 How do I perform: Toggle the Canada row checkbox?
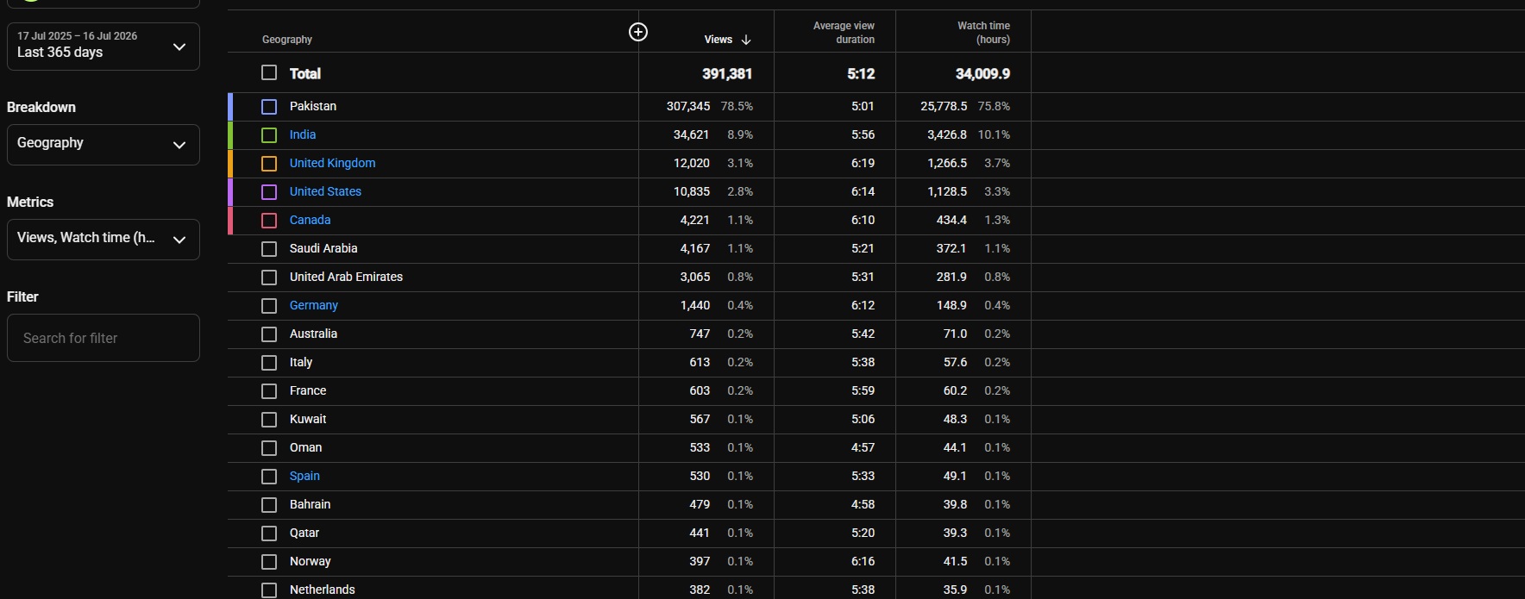coord(269,221)
